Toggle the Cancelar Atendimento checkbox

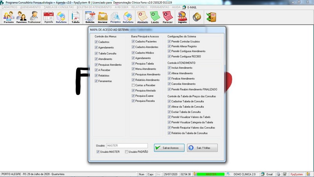point(169,84)
